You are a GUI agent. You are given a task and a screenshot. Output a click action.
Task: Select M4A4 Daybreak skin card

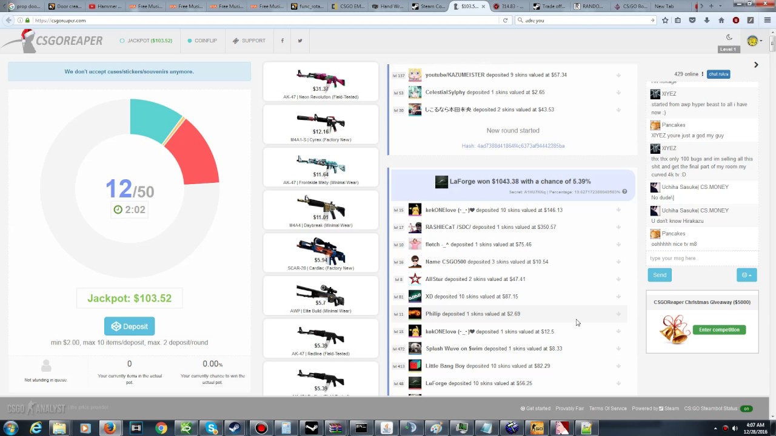[321, 211]
